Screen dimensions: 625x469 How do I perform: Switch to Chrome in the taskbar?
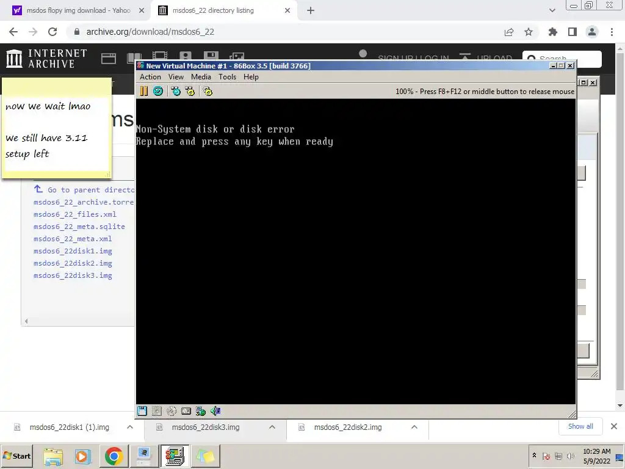114,456
